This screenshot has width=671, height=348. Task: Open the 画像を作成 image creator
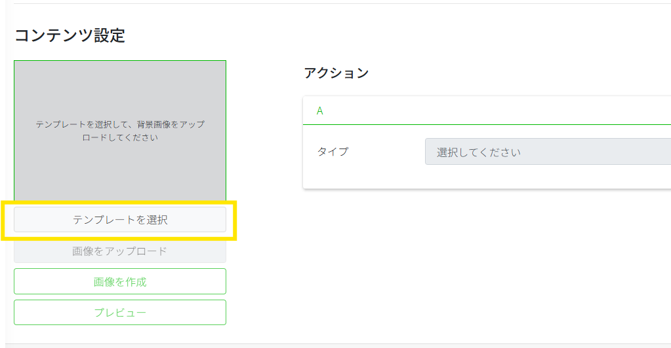pyautogui.click(x=120, y=282)
